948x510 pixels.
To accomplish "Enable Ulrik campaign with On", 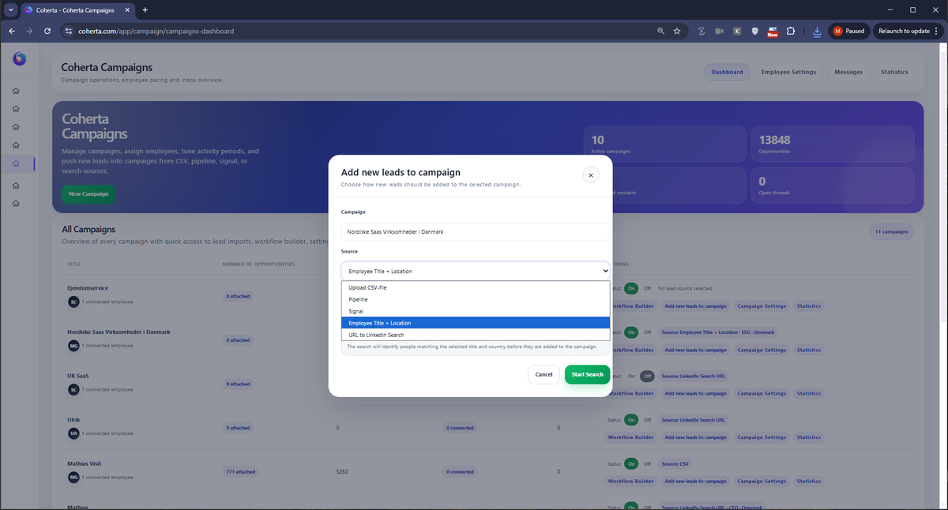I will click(631, 420).
